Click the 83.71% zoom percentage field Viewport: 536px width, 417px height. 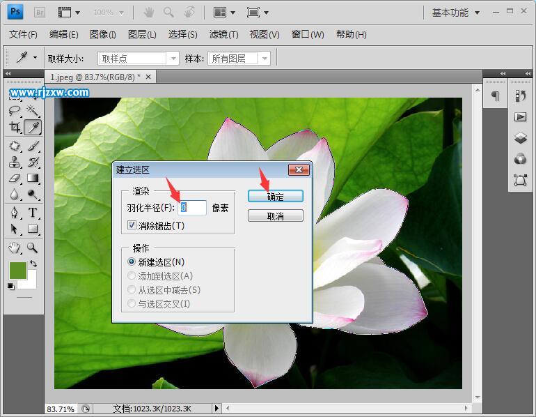(61, 409)
